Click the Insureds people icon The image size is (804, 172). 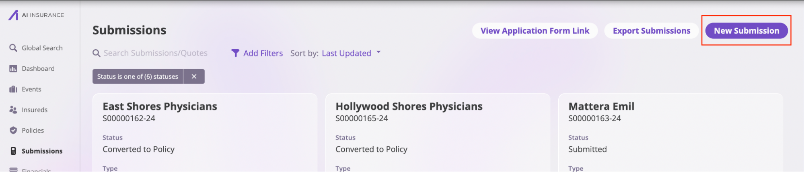pos(13,110)
